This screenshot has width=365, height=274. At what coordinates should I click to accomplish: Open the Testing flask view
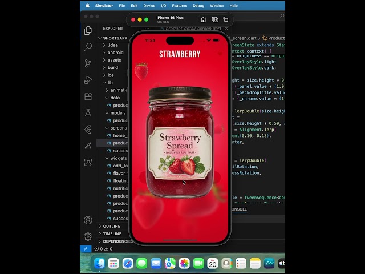(88, 113)
